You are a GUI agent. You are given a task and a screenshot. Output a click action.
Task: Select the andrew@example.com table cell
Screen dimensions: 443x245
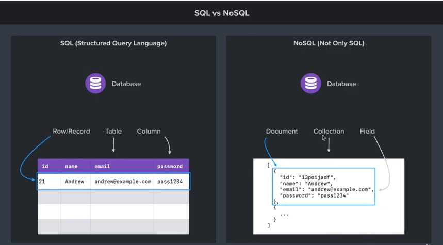click(123, 182)
